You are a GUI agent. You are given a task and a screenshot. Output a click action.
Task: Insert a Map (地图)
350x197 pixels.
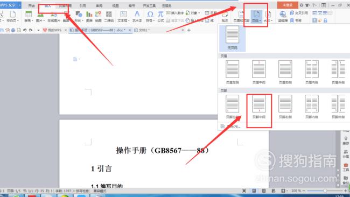pyautogui.click(x=98, y=16)
